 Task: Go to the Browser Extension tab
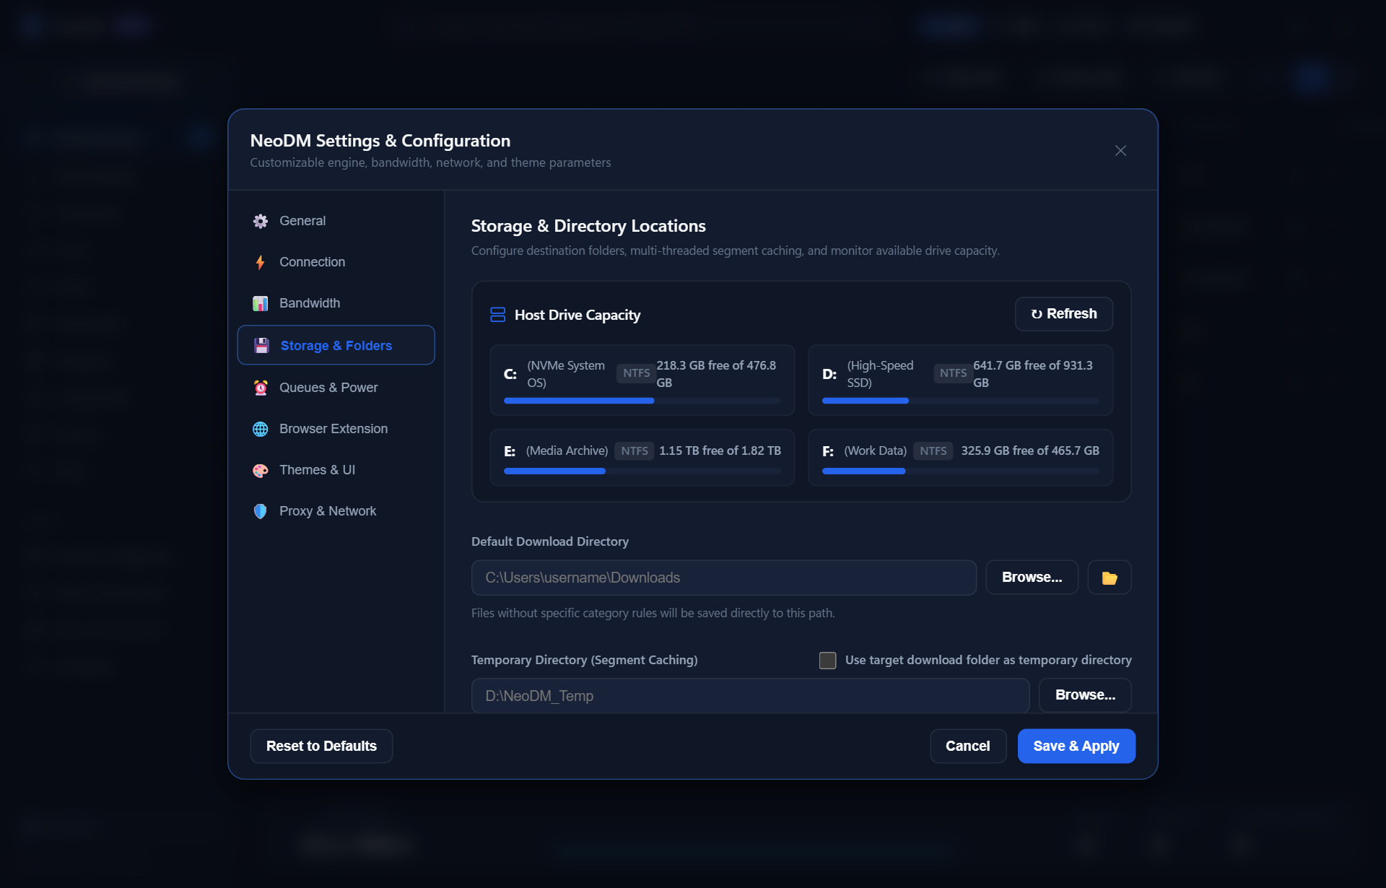[x=336, y=429]
